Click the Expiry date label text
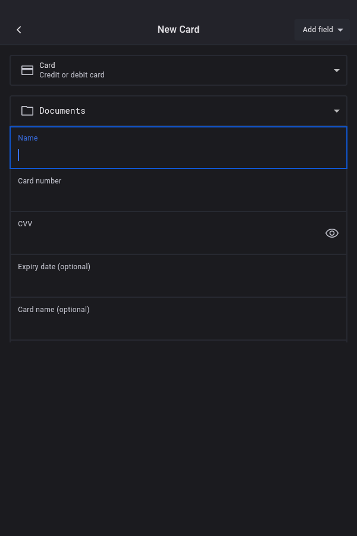The image size is (357, 536). point(54,267)
